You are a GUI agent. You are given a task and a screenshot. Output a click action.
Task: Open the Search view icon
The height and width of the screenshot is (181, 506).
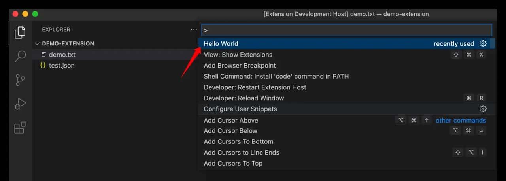click(x=20, y=56)
